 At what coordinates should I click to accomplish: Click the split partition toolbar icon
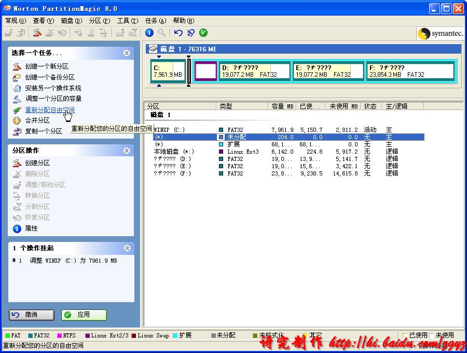(133, 33)
